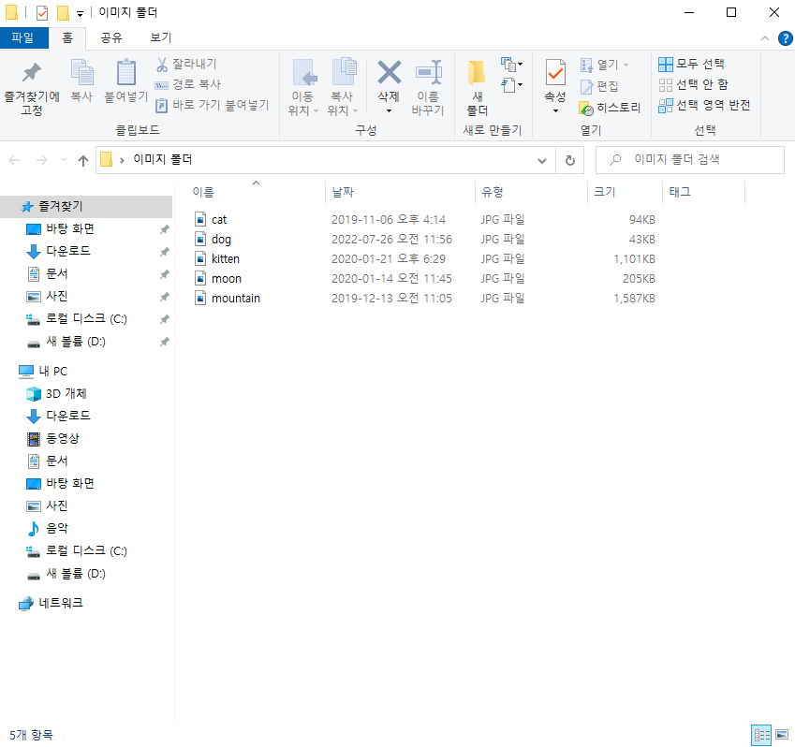Image resolution: width=795 pixels, height=747 pixels.
Task: Click 바로 가기 붙여넣기 (Paste shortcut)
Action: click(212, 105)
